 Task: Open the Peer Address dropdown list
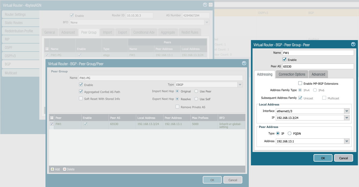pos(347,141)
